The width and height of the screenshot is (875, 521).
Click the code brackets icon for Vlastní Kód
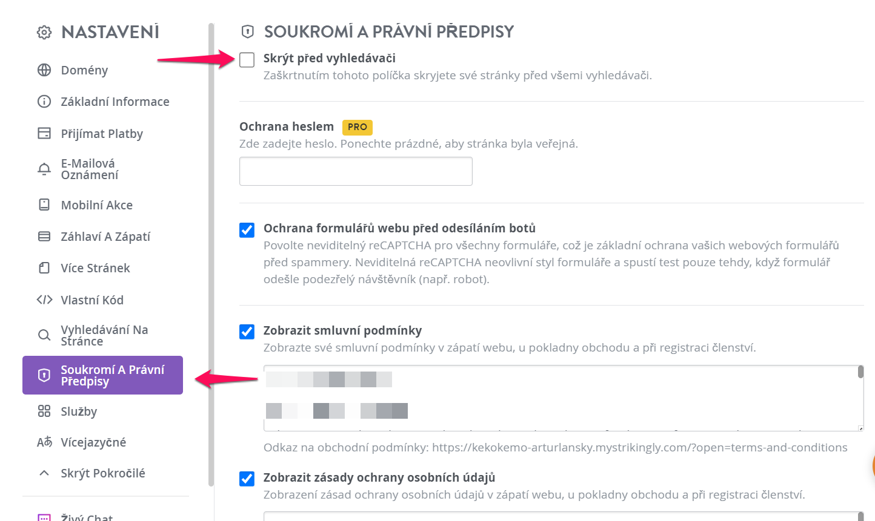[x=44, y=300]
